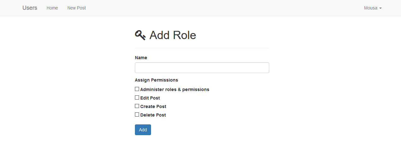Enable the Administer roles & permissions checkbox
Screen dimensions: 401x143
click(137, 89)
